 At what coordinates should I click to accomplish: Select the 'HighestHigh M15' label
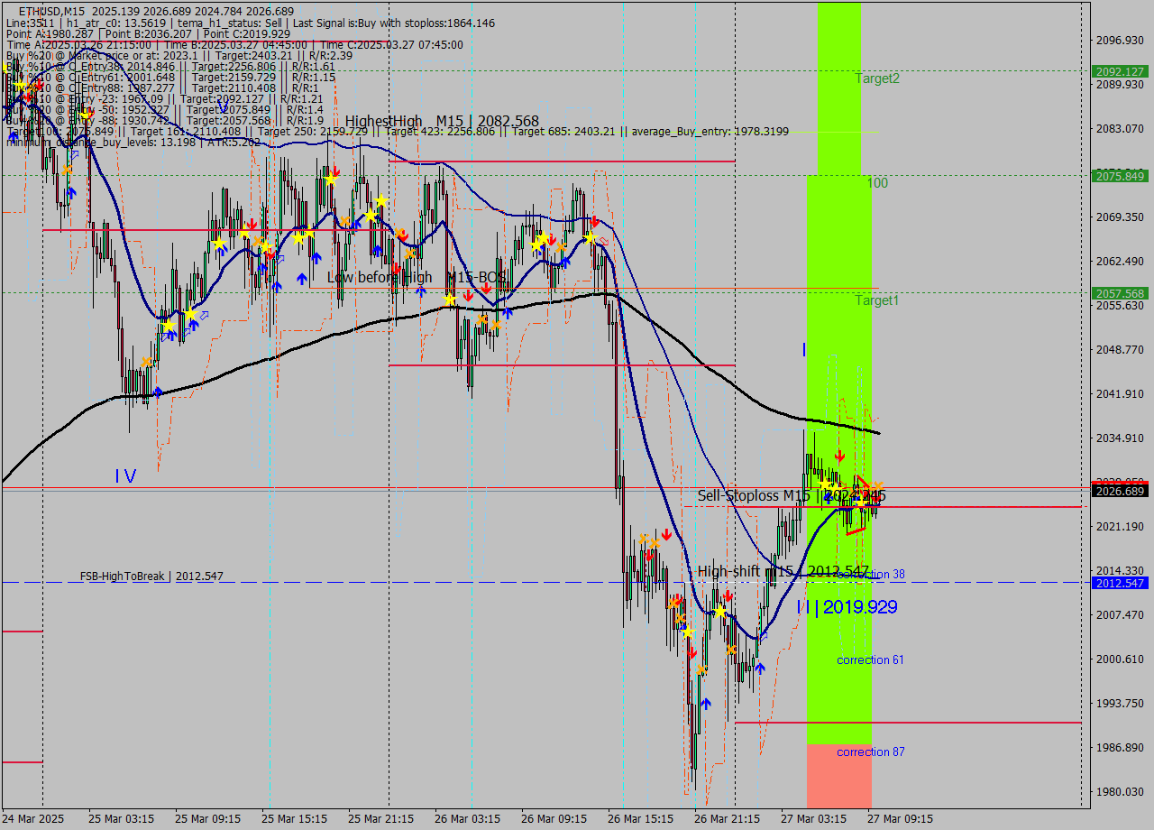pyautogui.click(x=442, y=121)
